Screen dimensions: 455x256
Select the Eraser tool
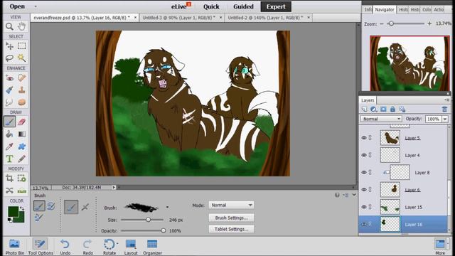click(21, 122)
